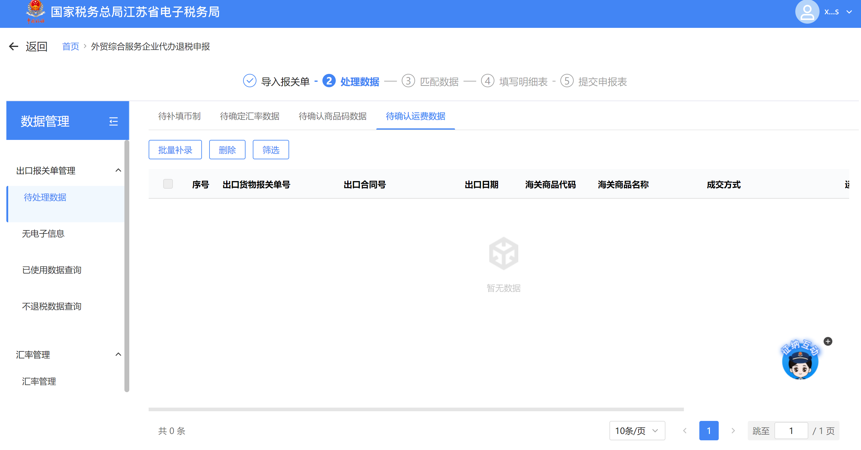Viewport: 861px width, 450px height.
Task: Collapse the 出口报关单管理 section
Action: click(118, 170)
